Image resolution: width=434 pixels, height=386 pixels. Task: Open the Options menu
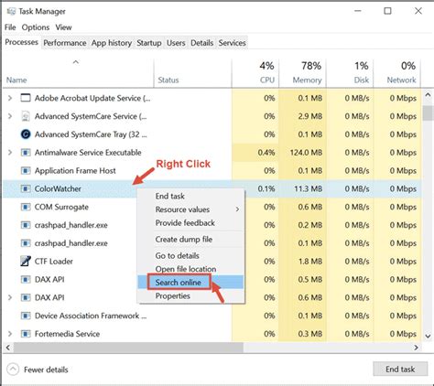pyautogui.click(x=36, y=27)
